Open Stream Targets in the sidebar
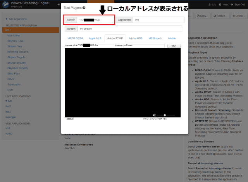Viewport: 248px width, 182px height. tap(16, 57)
